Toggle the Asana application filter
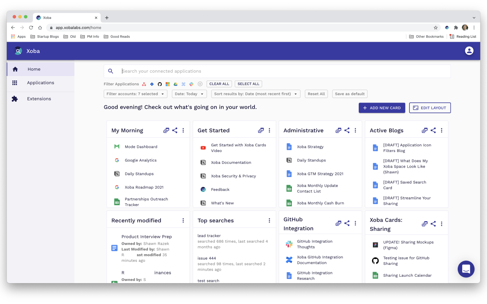This screenshot has height=304, width=487. (x=144, y=84)
